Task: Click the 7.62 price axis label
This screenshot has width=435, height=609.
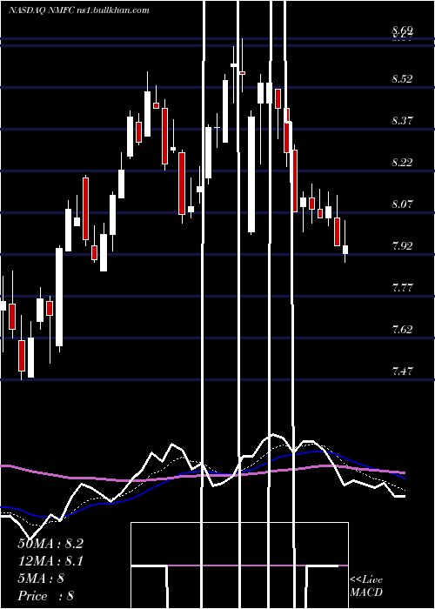Action: click(x=402, y=330)
